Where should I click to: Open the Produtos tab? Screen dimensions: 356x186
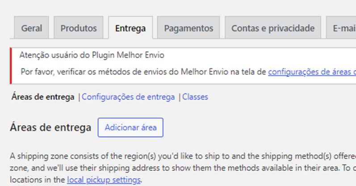[79, 29]
